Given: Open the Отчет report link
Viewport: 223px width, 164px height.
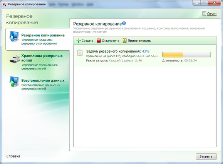Looking at the screenshot, I should (212, 14).
